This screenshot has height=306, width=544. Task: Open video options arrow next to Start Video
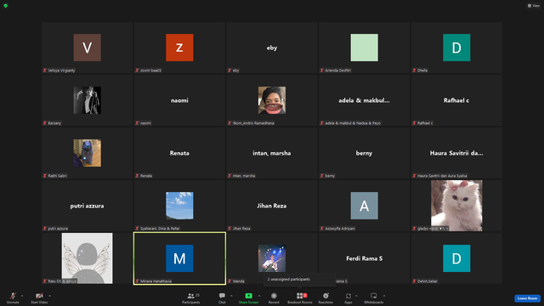(50, 296)
